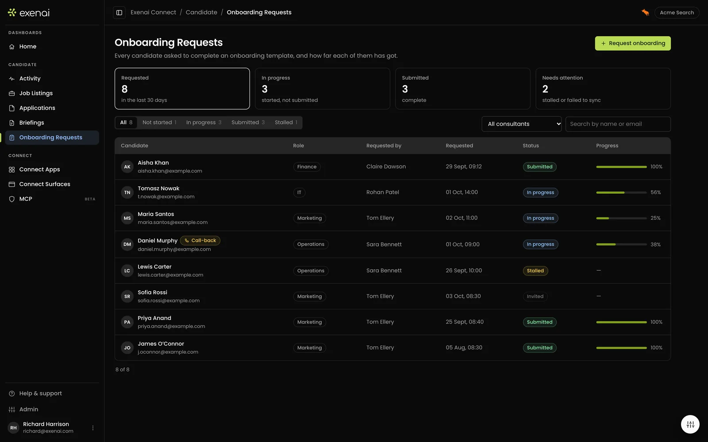Open the Acme Search workspace switcher
Image resolution: width=708 pixels, height=442 pixels.
pyautogui.click(x=677, y=12)
